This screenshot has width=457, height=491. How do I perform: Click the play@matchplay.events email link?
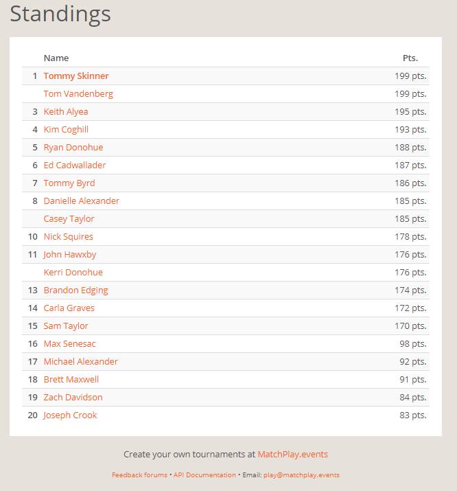(301, 475)
